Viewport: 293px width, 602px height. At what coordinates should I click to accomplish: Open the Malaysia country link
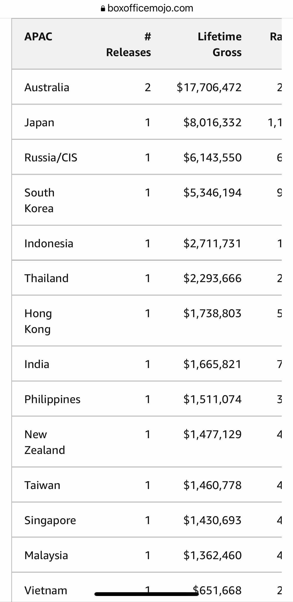46,555
